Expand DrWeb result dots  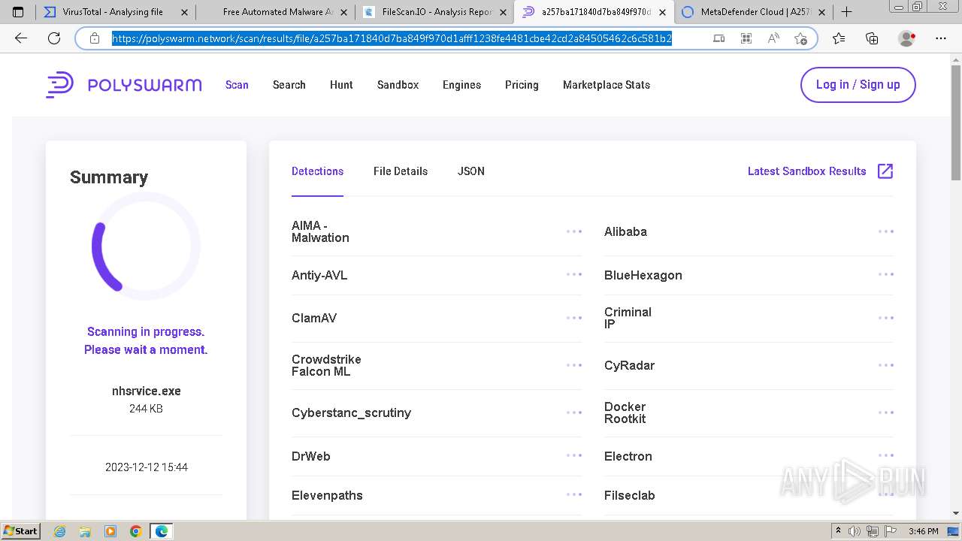[574, 455]
